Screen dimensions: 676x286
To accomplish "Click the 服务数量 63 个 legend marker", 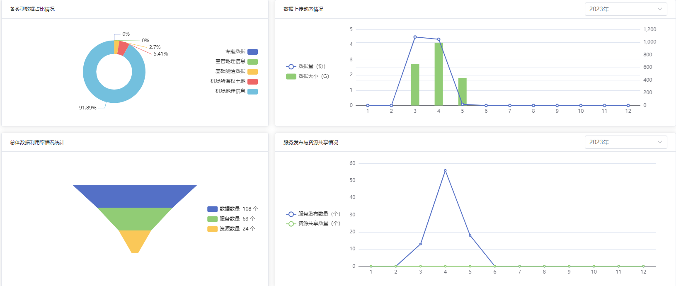I will pyautogui.click(x=212, y=219).
